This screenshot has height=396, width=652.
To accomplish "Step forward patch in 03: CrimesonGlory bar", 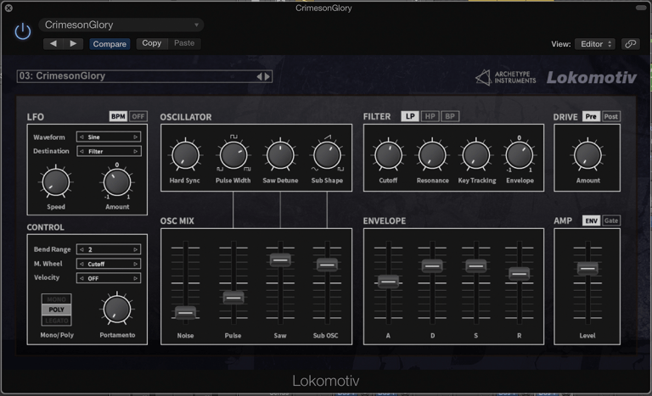I will tap(267, 76).
